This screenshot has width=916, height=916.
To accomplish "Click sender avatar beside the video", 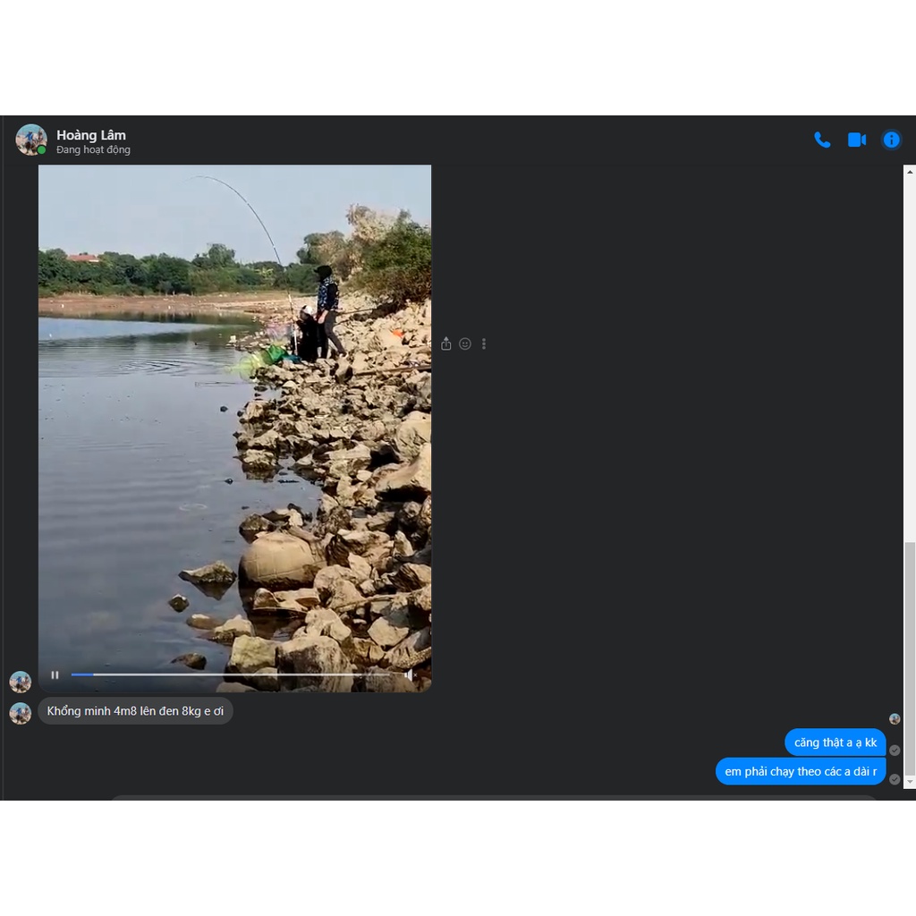I will [x=21, y=682].
